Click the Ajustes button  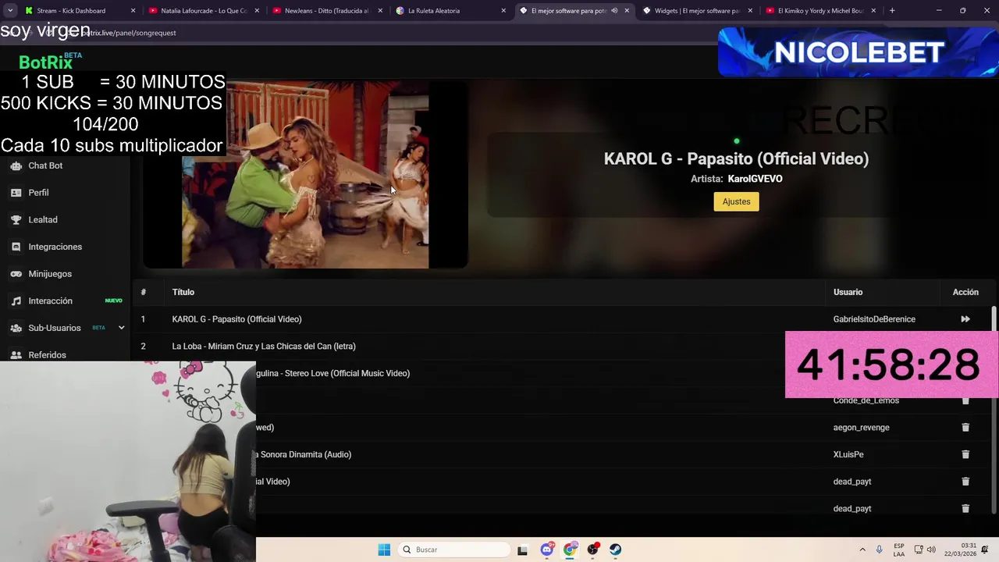click(x=736, y=201)
